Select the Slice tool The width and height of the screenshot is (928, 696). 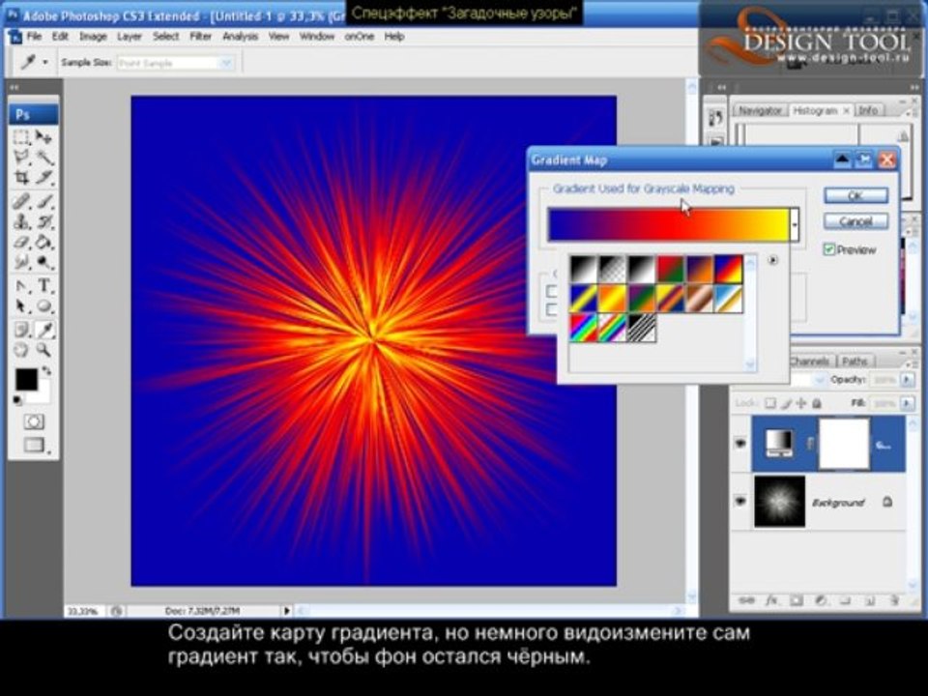43,177
